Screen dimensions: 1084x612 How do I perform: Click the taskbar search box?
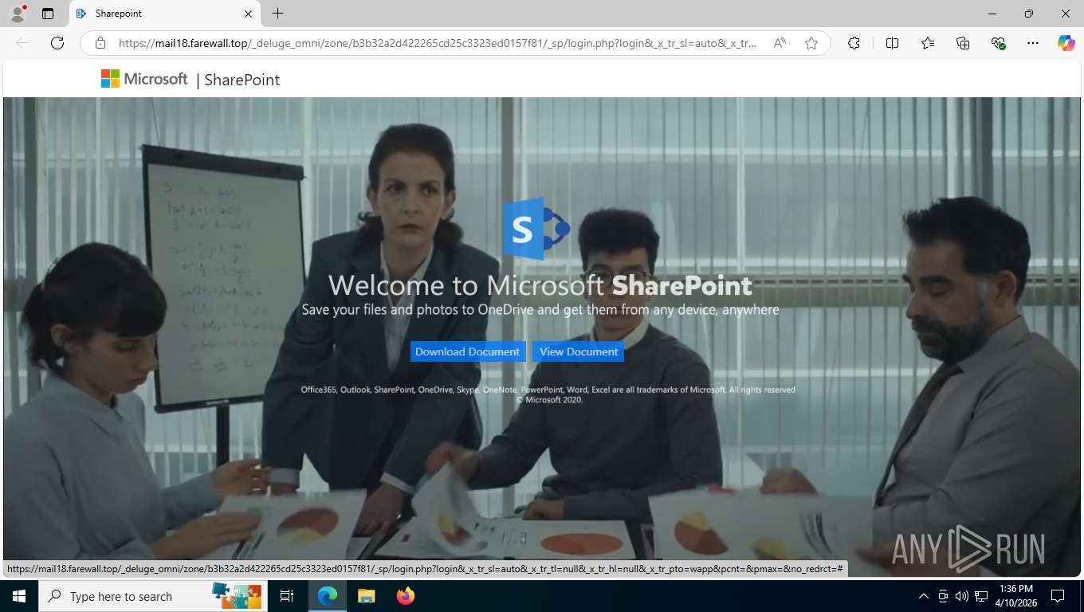[154, 596]
